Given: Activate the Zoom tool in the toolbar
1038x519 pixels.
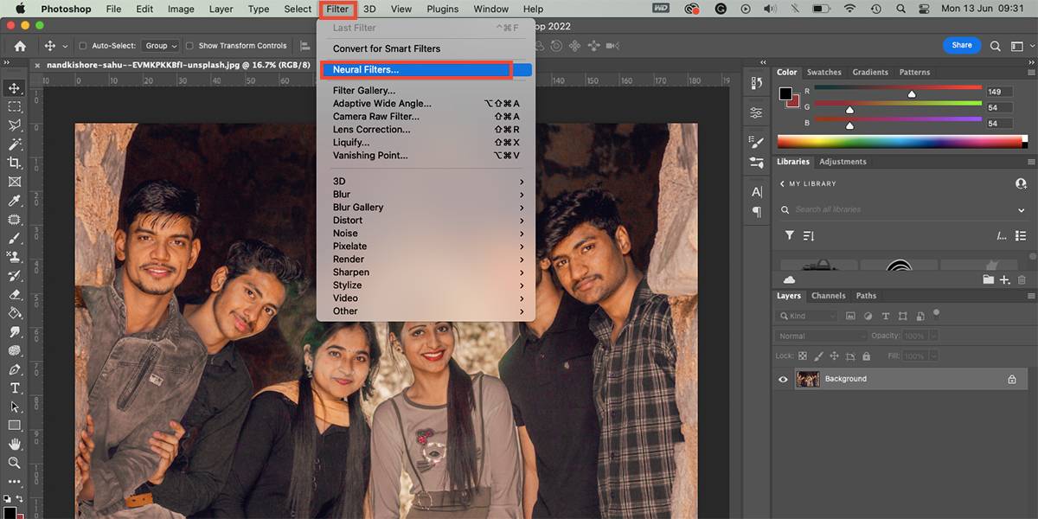Looking at the screenshot, I should coord(15,463).
